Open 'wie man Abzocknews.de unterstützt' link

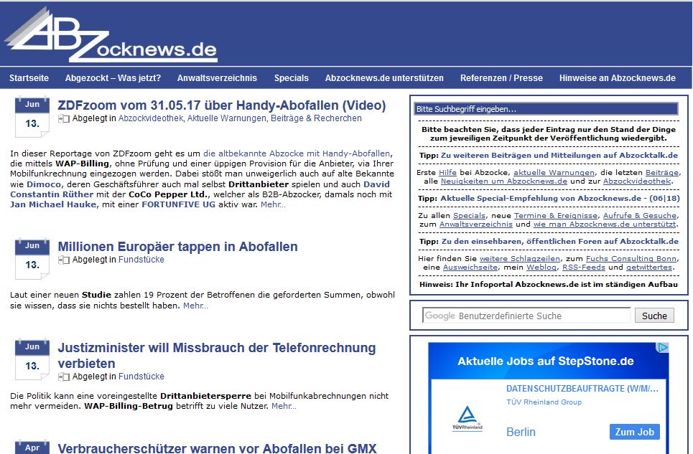pos(605,224)
